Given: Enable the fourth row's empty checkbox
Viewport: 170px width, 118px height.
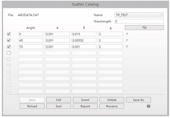Looking at the screenshot, I should 8,53.
